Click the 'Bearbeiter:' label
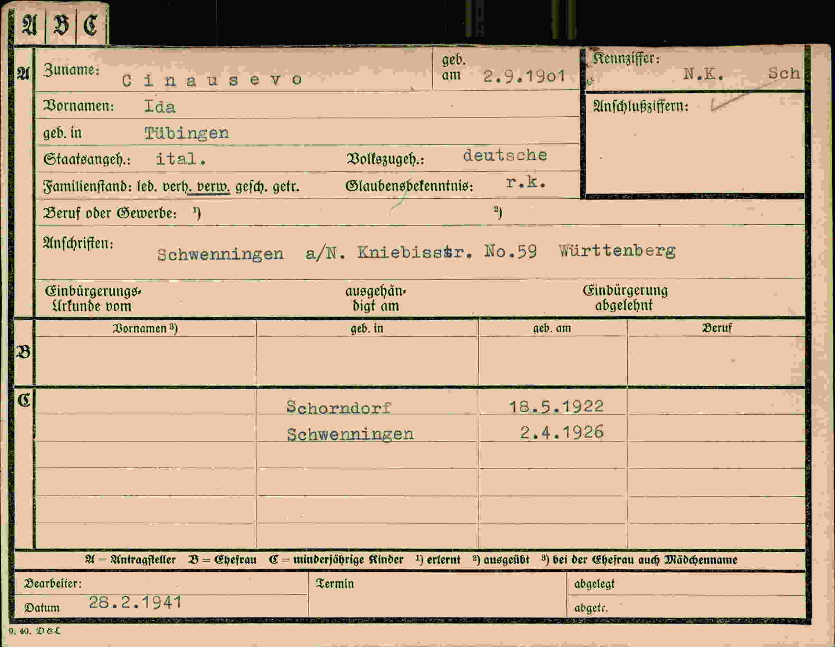This screenshot has height=647, width=835. [53, 583]
